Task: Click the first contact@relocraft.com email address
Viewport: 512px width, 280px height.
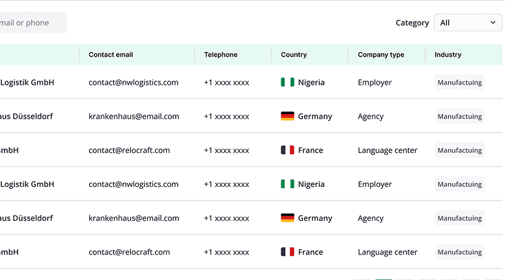Action: pos(129,150)
